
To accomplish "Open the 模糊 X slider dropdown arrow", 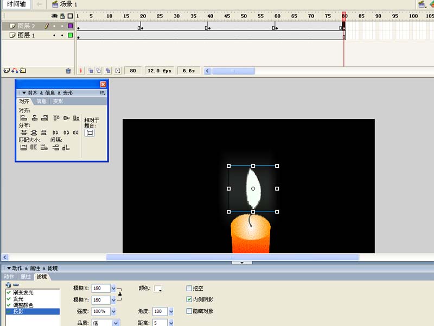I will click(x=113, y=289).
